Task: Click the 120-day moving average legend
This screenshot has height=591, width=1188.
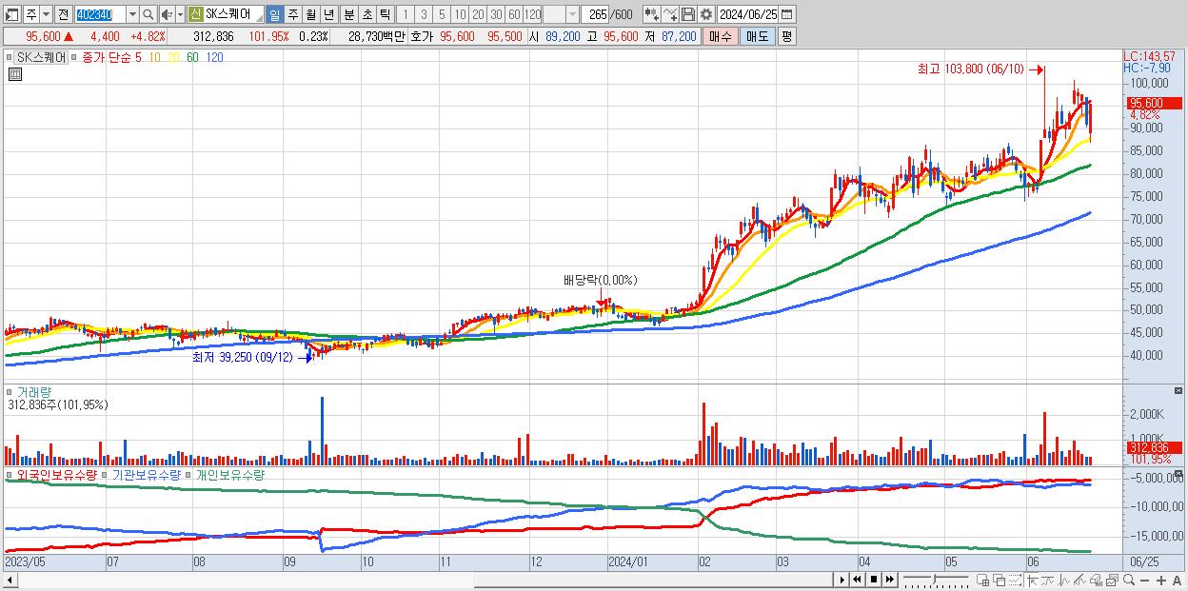Action: (x=214, y=57)
